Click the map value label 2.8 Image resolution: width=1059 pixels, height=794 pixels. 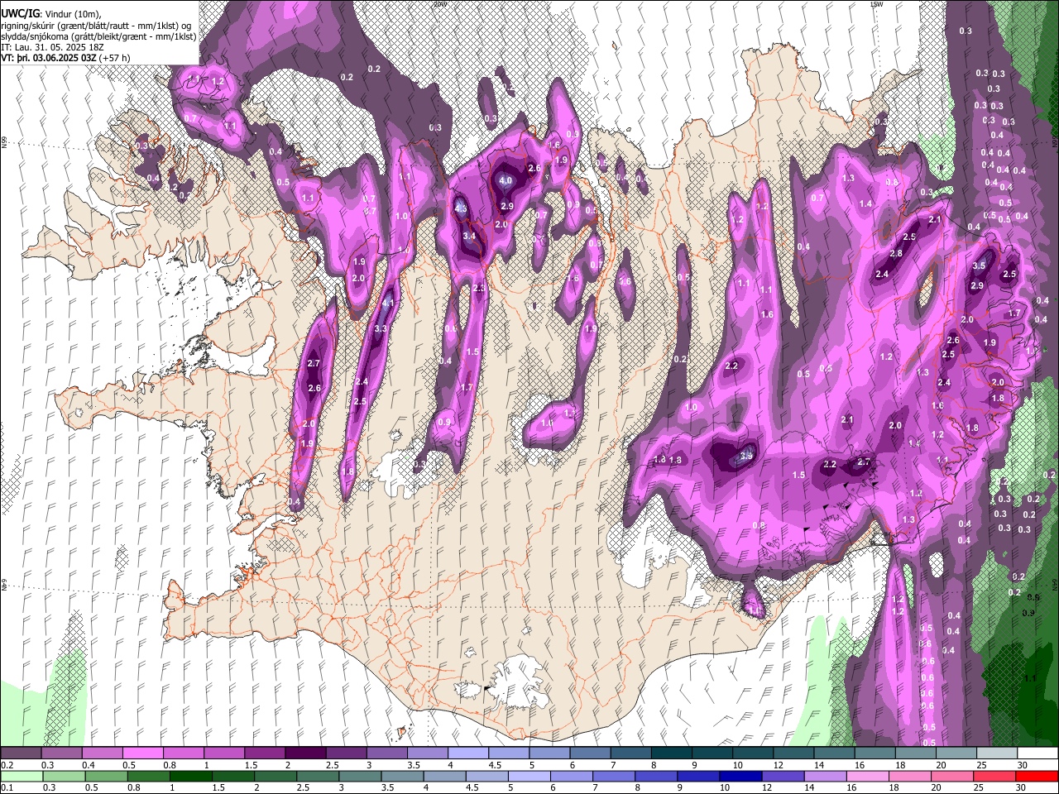(x=896, y=253)
